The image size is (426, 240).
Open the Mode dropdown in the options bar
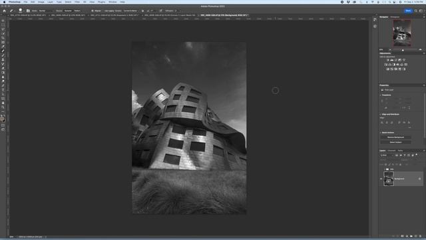[x=46, y=11]
